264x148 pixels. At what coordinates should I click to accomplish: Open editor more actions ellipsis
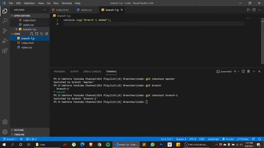pos(259,10)
